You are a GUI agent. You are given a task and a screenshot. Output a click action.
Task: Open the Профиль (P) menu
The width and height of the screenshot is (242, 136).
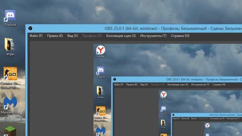coord(92,36)
